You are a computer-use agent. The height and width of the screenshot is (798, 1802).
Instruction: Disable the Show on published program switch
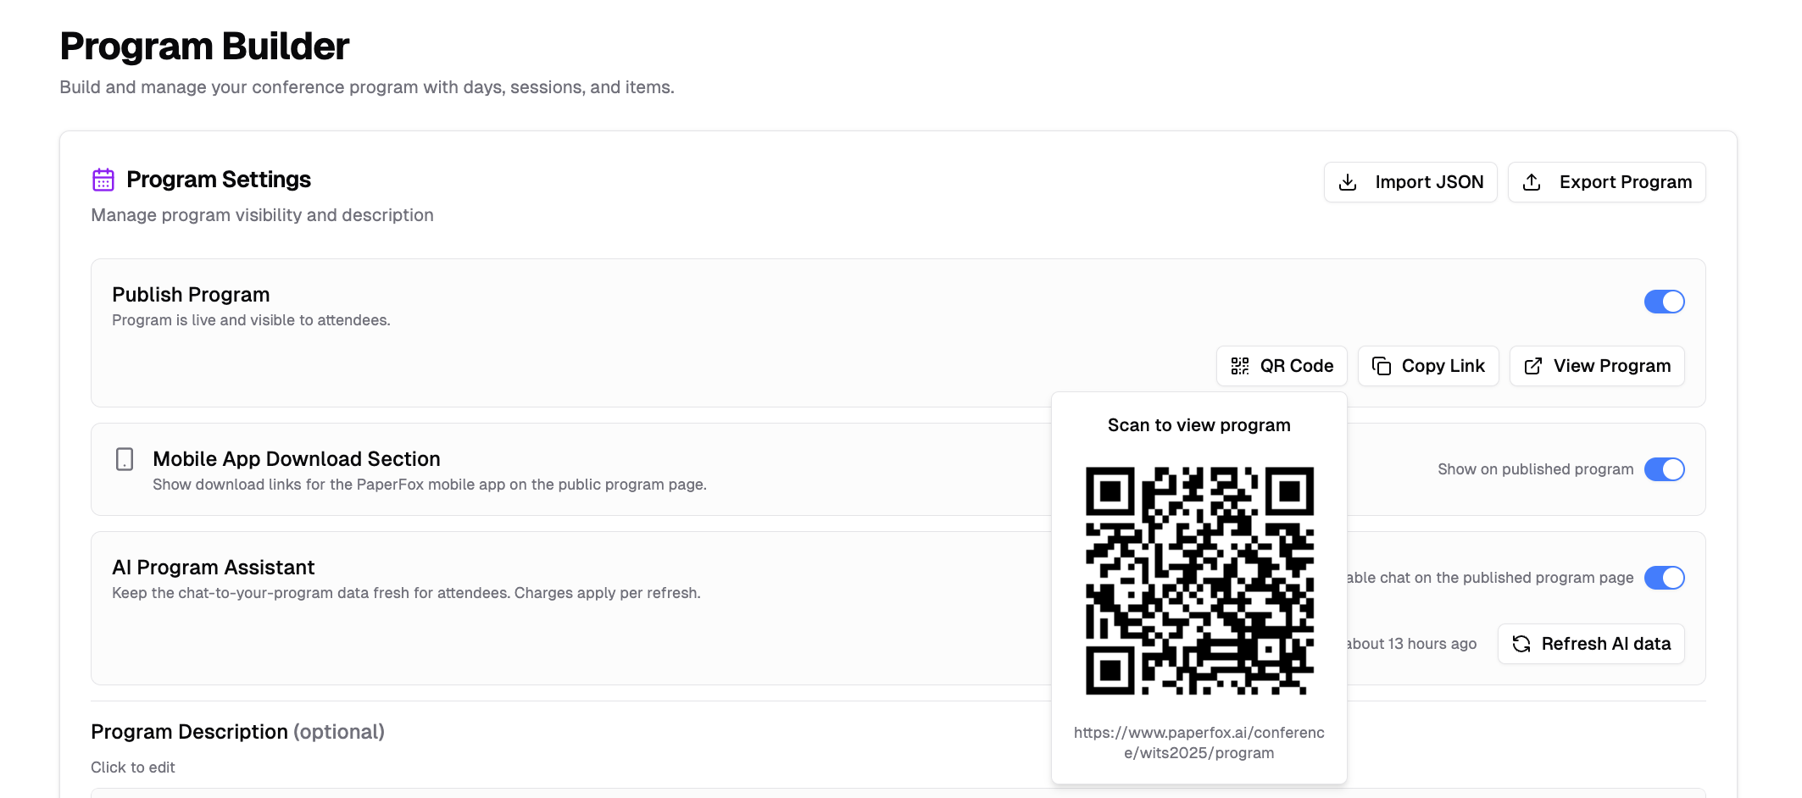pos(1664,469)
